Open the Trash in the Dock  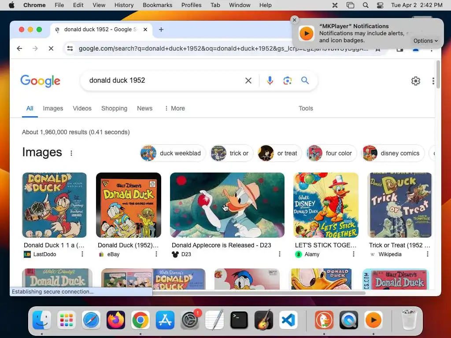(x=409, y=320)
